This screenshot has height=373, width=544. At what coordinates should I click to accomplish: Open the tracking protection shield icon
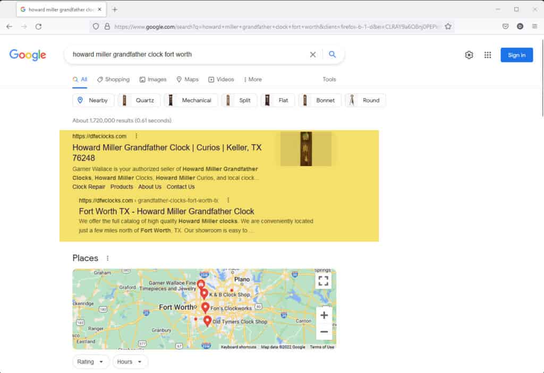tap(96, 27)
